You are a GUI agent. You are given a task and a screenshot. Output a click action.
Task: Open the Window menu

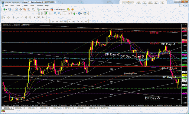(x=40, y=6)
